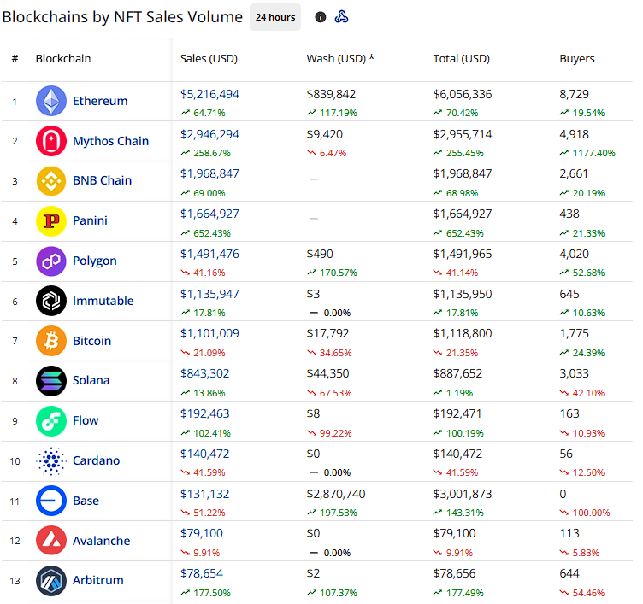Image resolution: width=643 pixels, height=604 pixels.
Task: Click the Base logo icon
Action: (x=51, y=501)
